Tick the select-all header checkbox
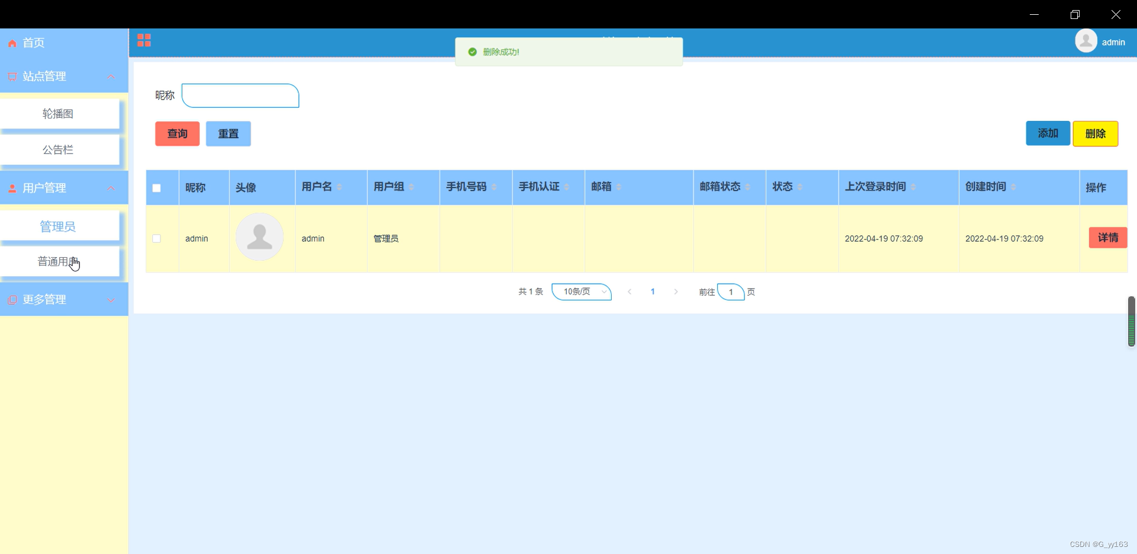 coord(156,188)
